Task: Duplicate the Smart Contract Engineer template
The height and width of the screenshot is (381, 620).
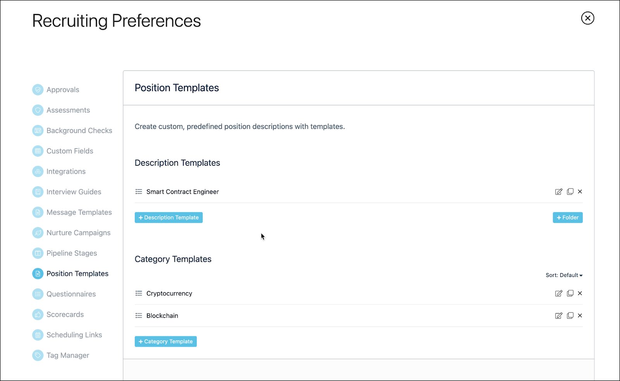Action: [570, 192]
